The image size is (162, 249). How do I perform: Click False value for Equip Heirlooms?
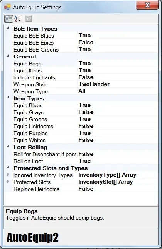pyautogui.click(x=86, y=126)
